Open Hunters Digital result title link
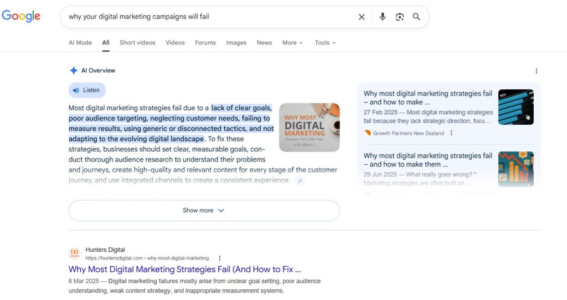 click(185, 270)
